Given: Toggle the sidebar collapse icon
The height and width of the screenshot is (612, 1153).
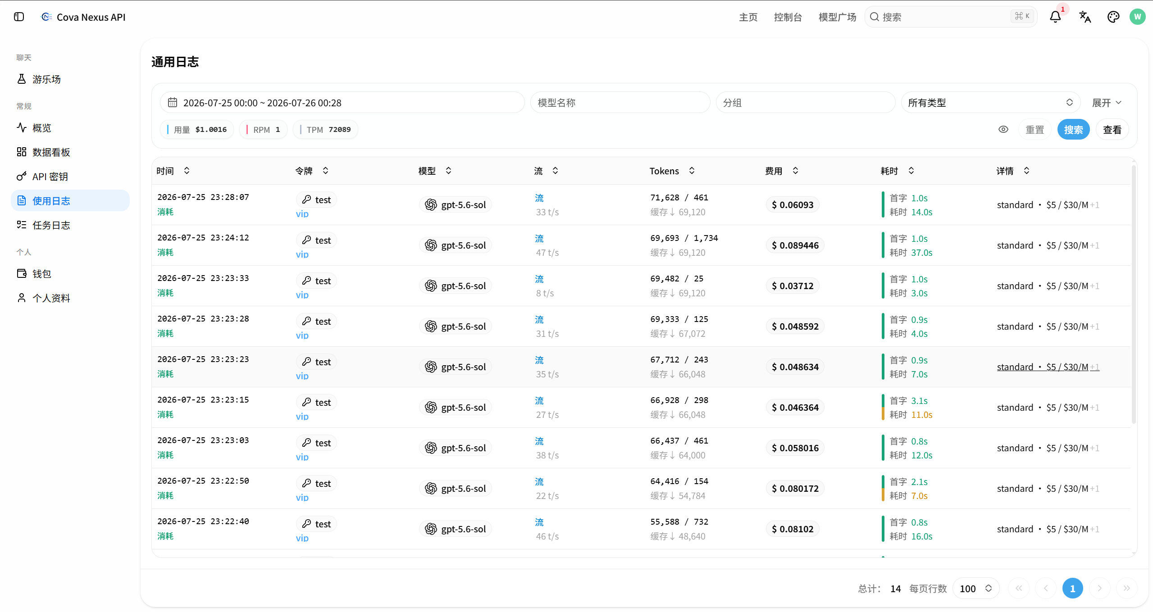Looking at the screenshot, I should (19, 17).
